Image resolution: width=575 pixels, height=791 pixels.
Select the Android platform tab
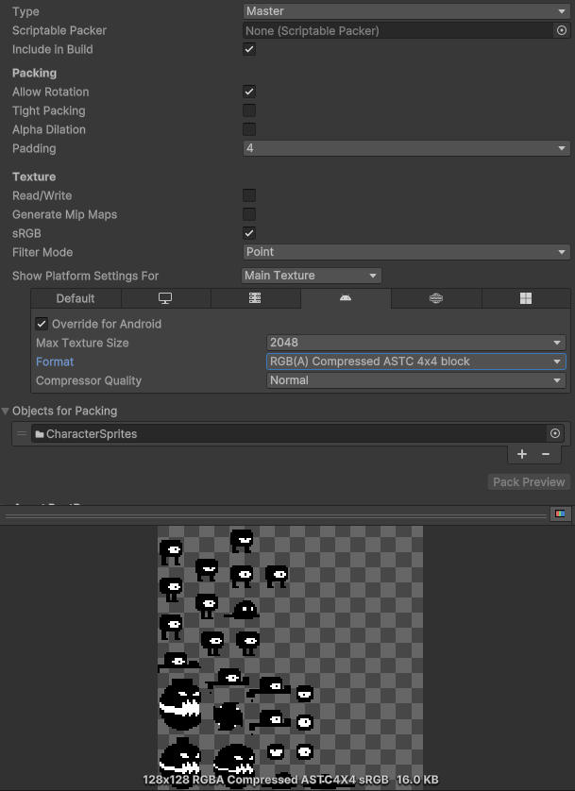pyautogui.click(x=346, y=298)
